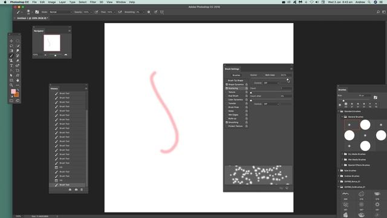The width and height of the screenshot is (387, 218).
Task: Open the Apple menu
Action: tap(5, 2)
